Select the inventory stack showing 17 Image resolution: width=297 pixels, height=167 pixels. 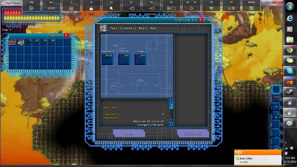pyautogui.click(x=36, y=42)
